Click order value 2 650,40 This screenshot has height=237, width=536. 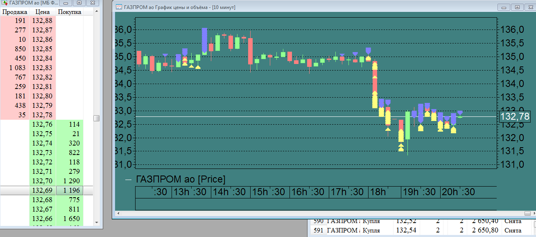click(x=485, y=221)
